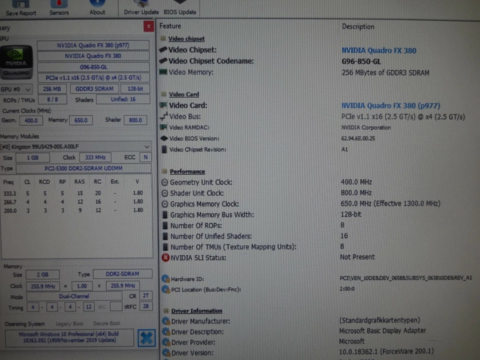The image size is (480, 360).
Task: Click the key icon beside Hardware ID
Action: (165, 279)
